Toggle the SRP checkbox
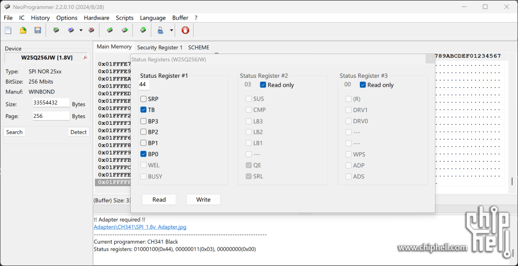 click(x=143, y=99)
